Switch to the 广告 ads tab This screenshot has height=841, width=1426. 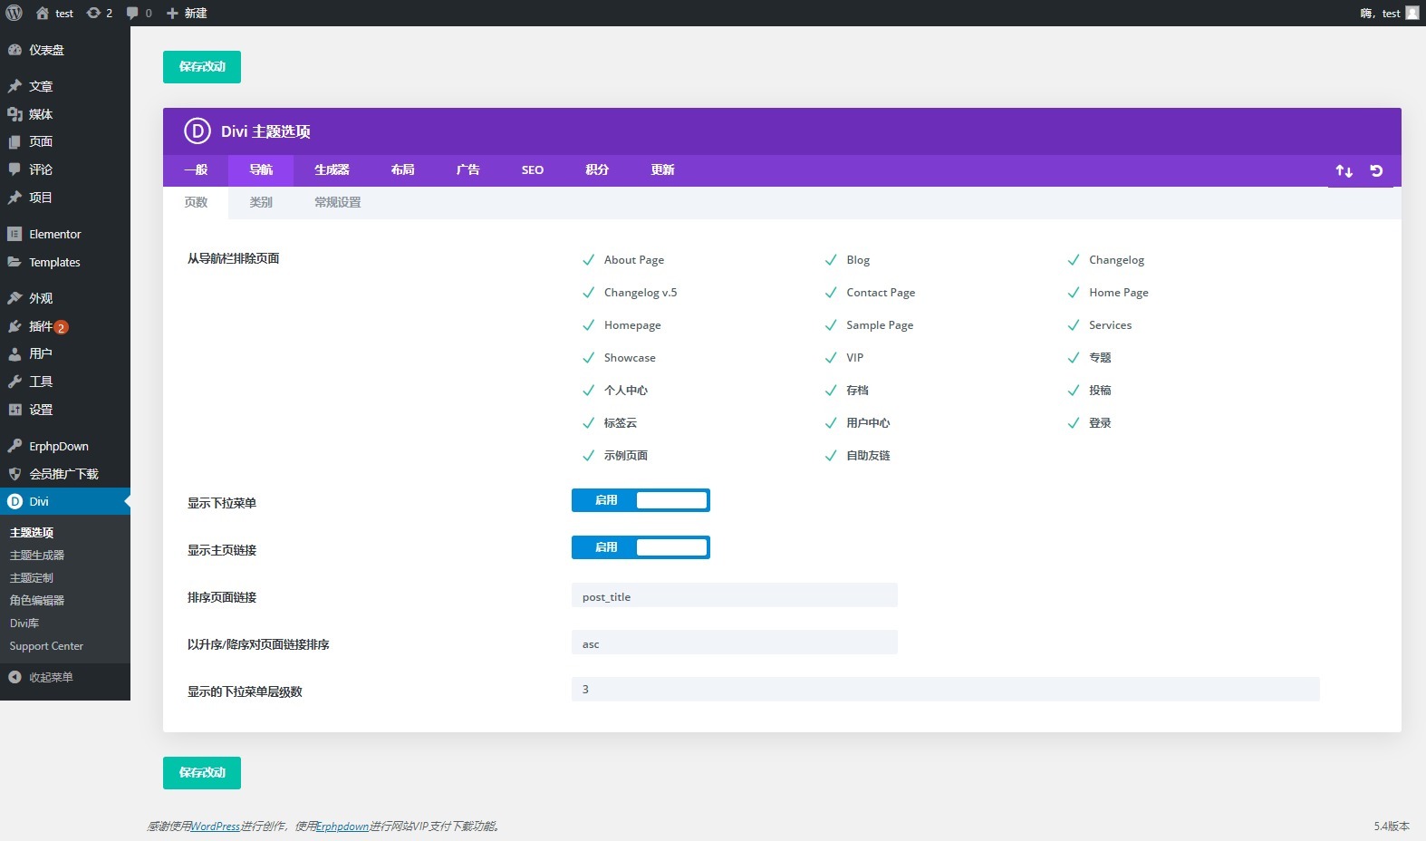(x=467, y=170)
